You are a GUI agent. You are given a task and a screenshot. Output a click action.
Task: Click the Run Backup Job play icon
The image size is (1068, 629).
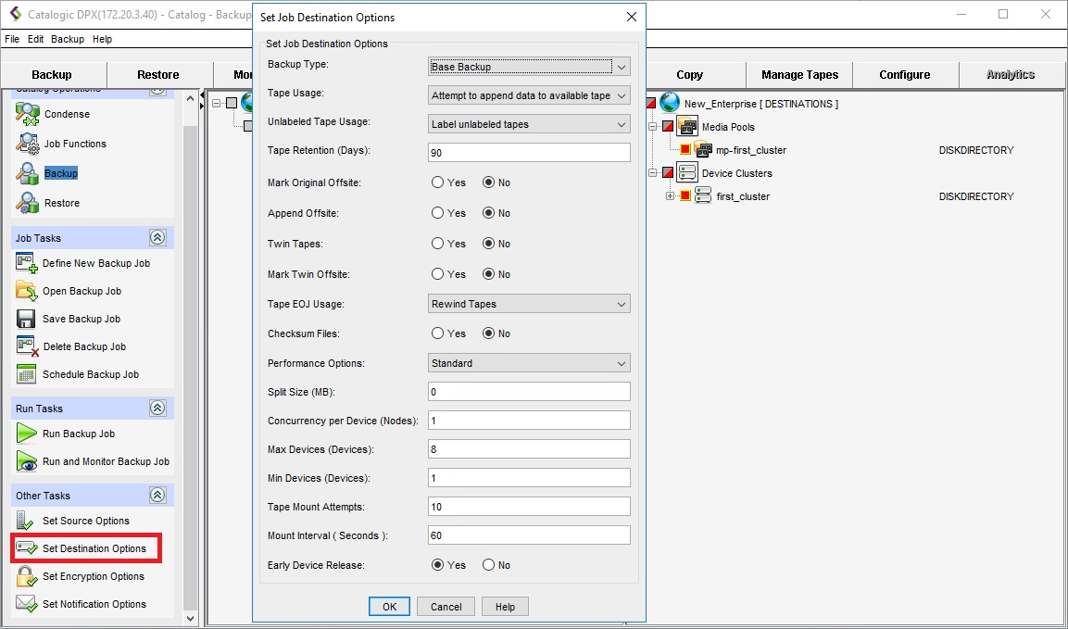[27, 434]
